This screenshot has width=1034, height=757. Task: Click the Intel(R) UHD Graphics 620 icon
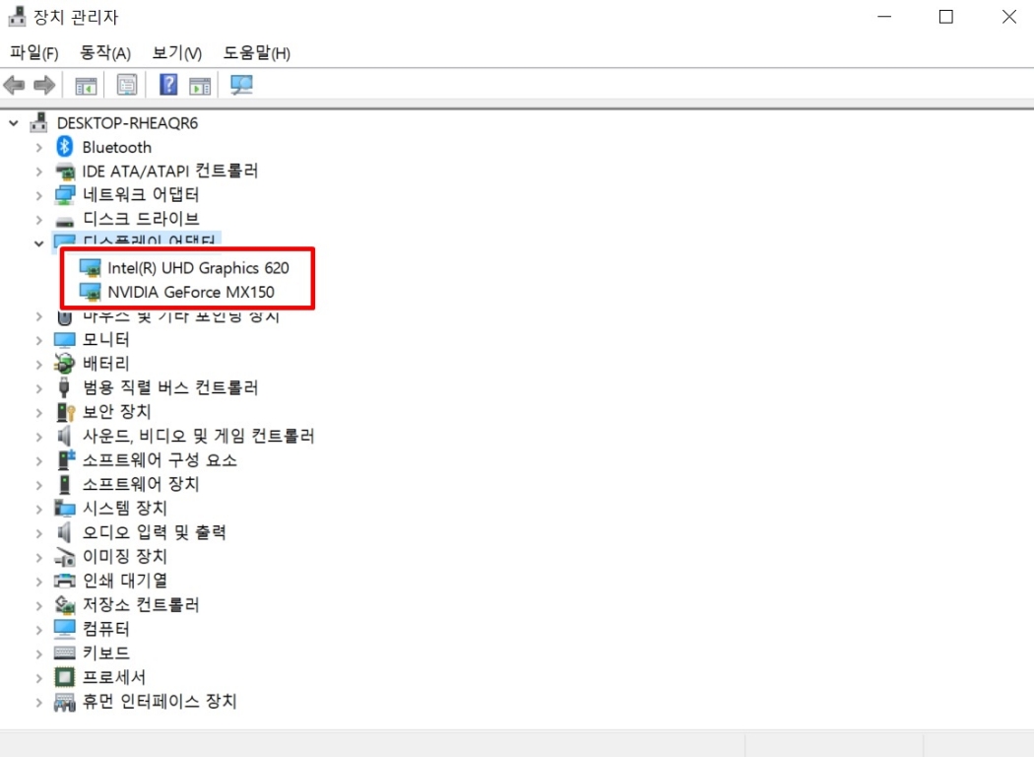pyautogui.click(x=90, y=267)
